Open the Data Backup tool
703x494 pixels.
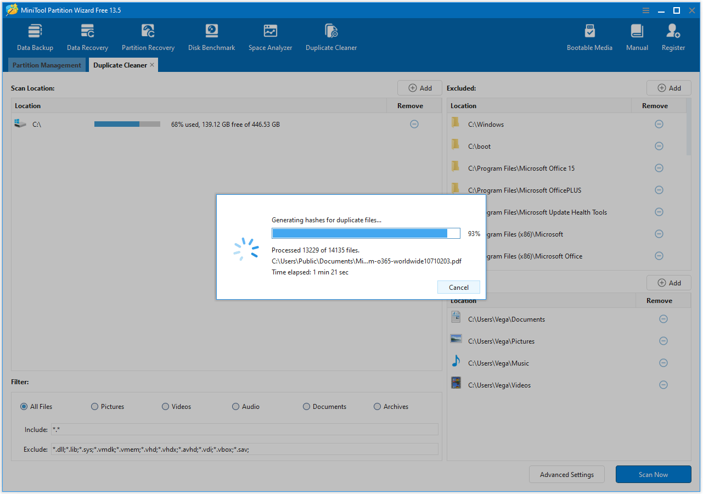(x=35, y=36)
